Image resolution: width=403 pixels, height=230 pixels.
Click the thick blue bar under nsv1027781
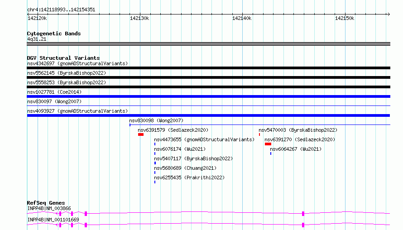tap(208, 96)
